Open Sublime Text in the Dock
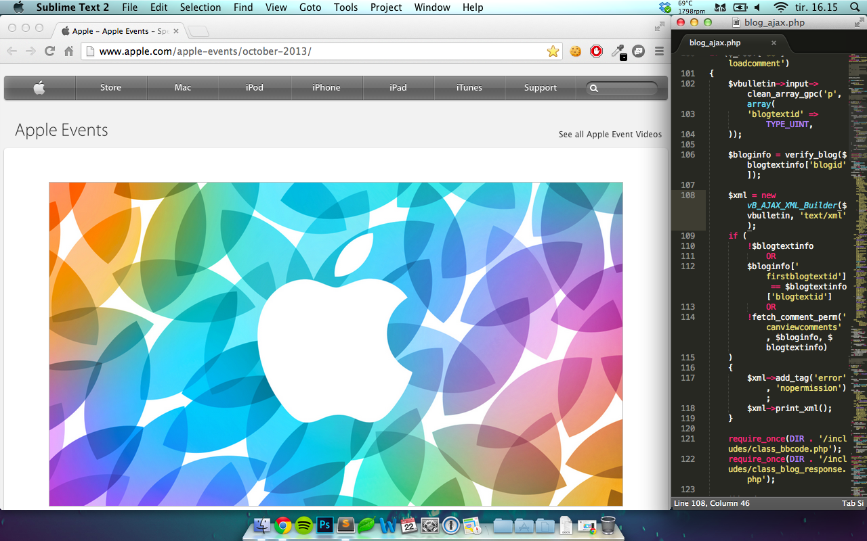This screenshot has width=867, height=541. (x=346, y=525)
